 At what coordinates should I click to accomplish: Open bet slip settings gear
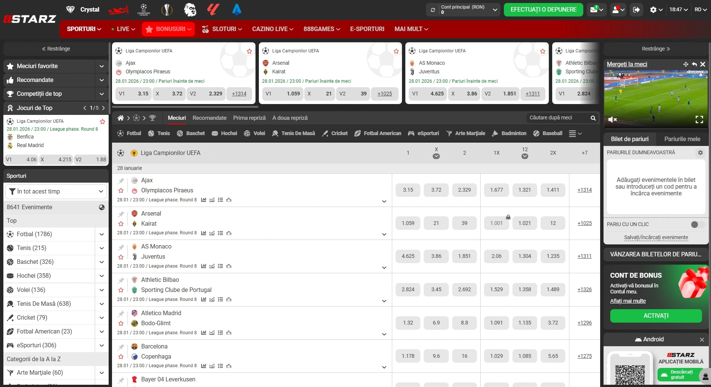pyautogui.click(x=700, y=153)
